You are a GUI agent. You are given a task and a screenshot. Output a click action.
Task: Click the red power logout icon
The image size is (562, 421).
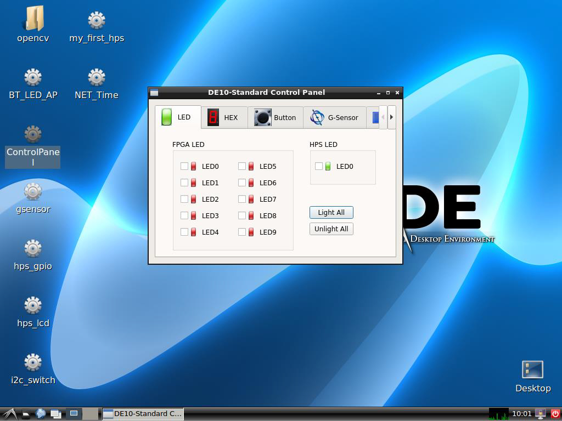555,414
